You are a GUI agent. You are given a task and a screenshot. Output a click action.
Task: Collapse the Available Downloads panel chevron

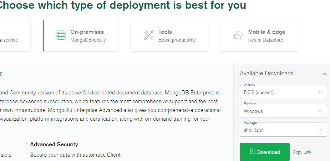point(324,74)
